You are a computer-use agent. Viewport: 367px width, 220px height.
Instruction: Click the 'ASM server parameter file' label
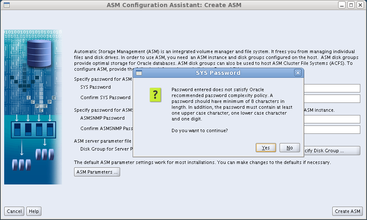(103, 141)
